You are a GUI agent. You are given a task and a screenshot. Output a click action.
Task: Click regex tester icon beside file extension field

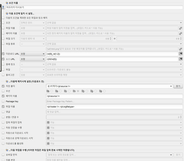pos(181,49)
